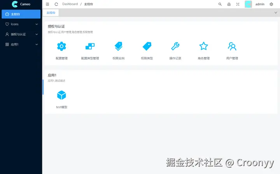Click the 权限实例 label
Image resolution: width=280 pixels, height=174 pixels.
click(x=118, y=58)
